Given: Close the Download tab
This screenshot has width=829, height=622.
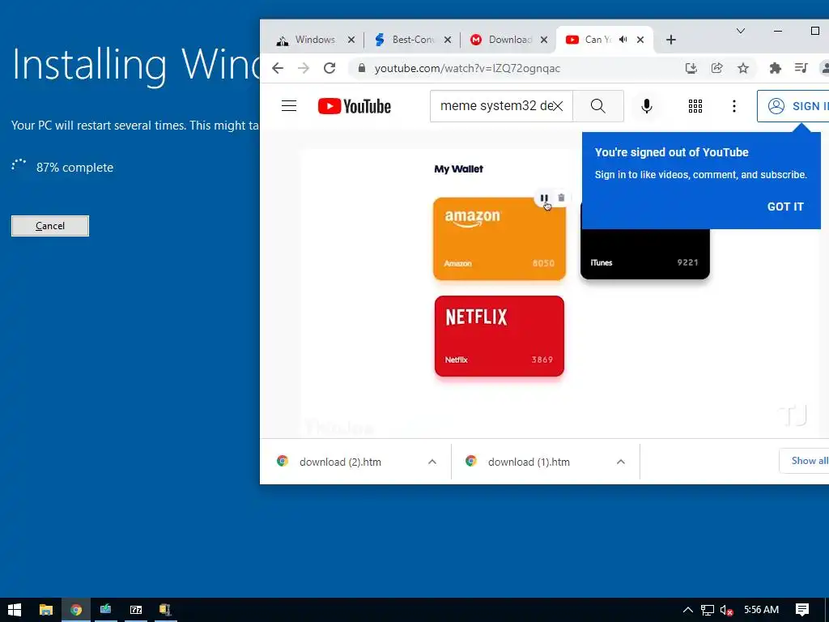Looking at the screenshot, I should pyautogui.click(x=543, y=40).
